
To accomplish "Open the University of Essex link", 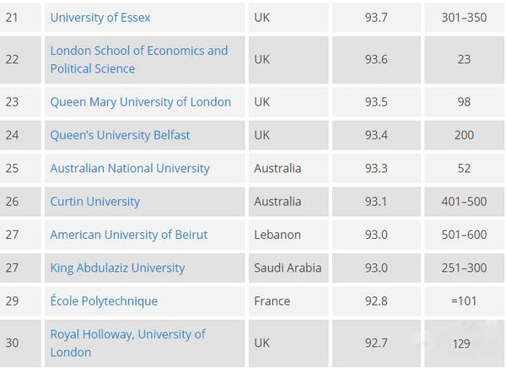I will (100, 18).
